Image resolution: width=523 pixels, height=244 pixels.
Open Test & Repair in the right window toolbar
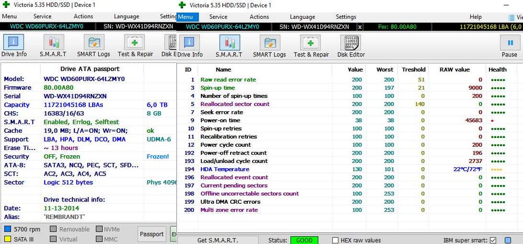pos(311,45)
